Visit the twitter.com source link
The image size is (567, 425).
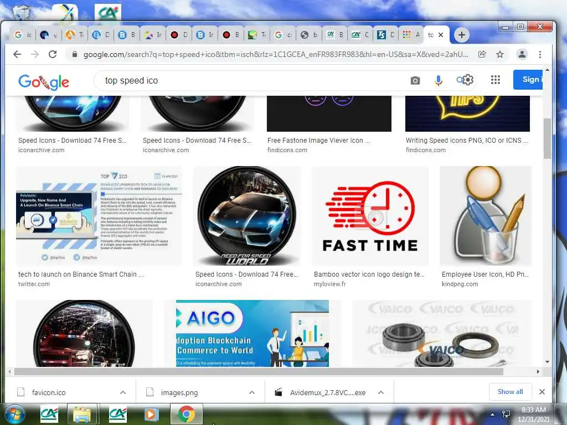(x=34, y=284)
